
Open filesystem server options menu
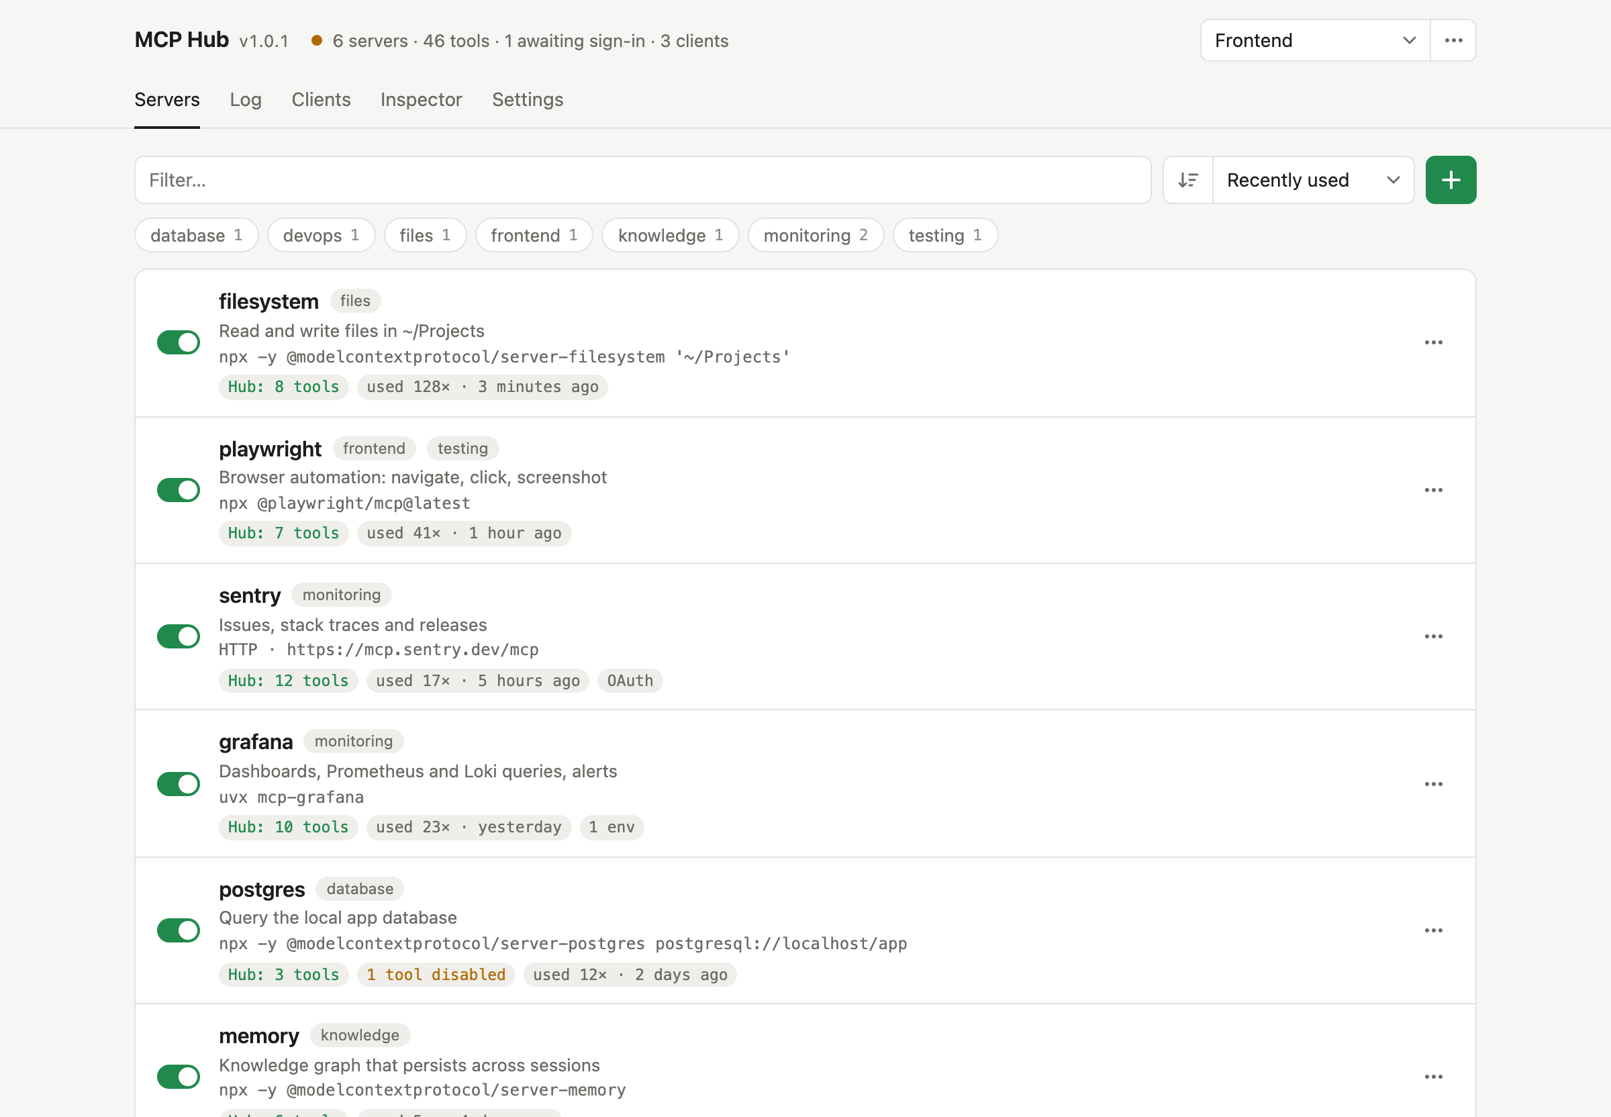(x=1433, y=342)
